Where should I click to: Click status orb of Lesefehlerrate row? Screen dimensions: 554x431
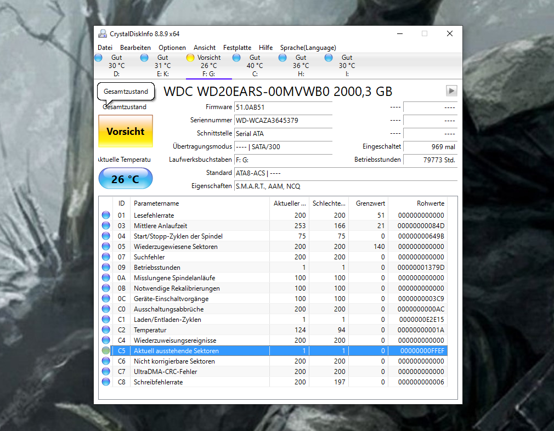(x=106, y=215)
